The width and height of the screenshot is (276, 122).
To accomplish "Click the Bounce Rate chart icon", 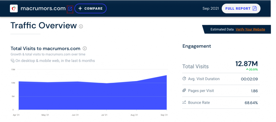I will click(184, 102).
